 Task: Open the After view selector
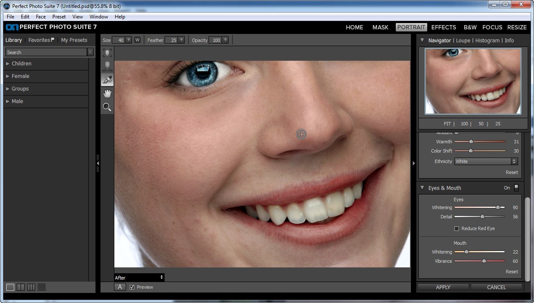[139, 277]
